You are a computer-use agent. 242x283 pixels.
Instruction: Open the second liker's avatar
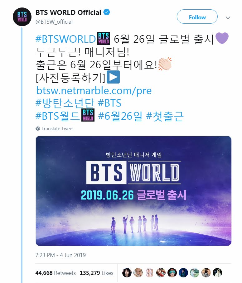138,272
